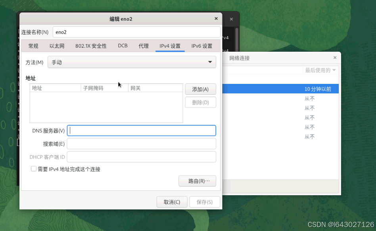This screenshot has width=376, height=231.
Task: Click the 搜索域 input field
Action: 142,144
